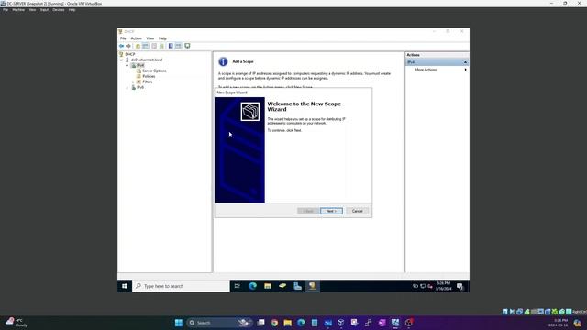Open the notification center in VM taskbar
Image resolution: width=587 pixels, height=330 pixels.
pyautogui.click(x=460, y=286)
